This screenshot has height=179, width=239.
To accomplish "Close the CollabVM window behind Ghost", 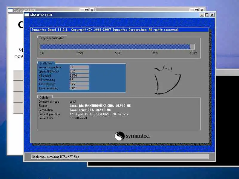I will 92,10.
